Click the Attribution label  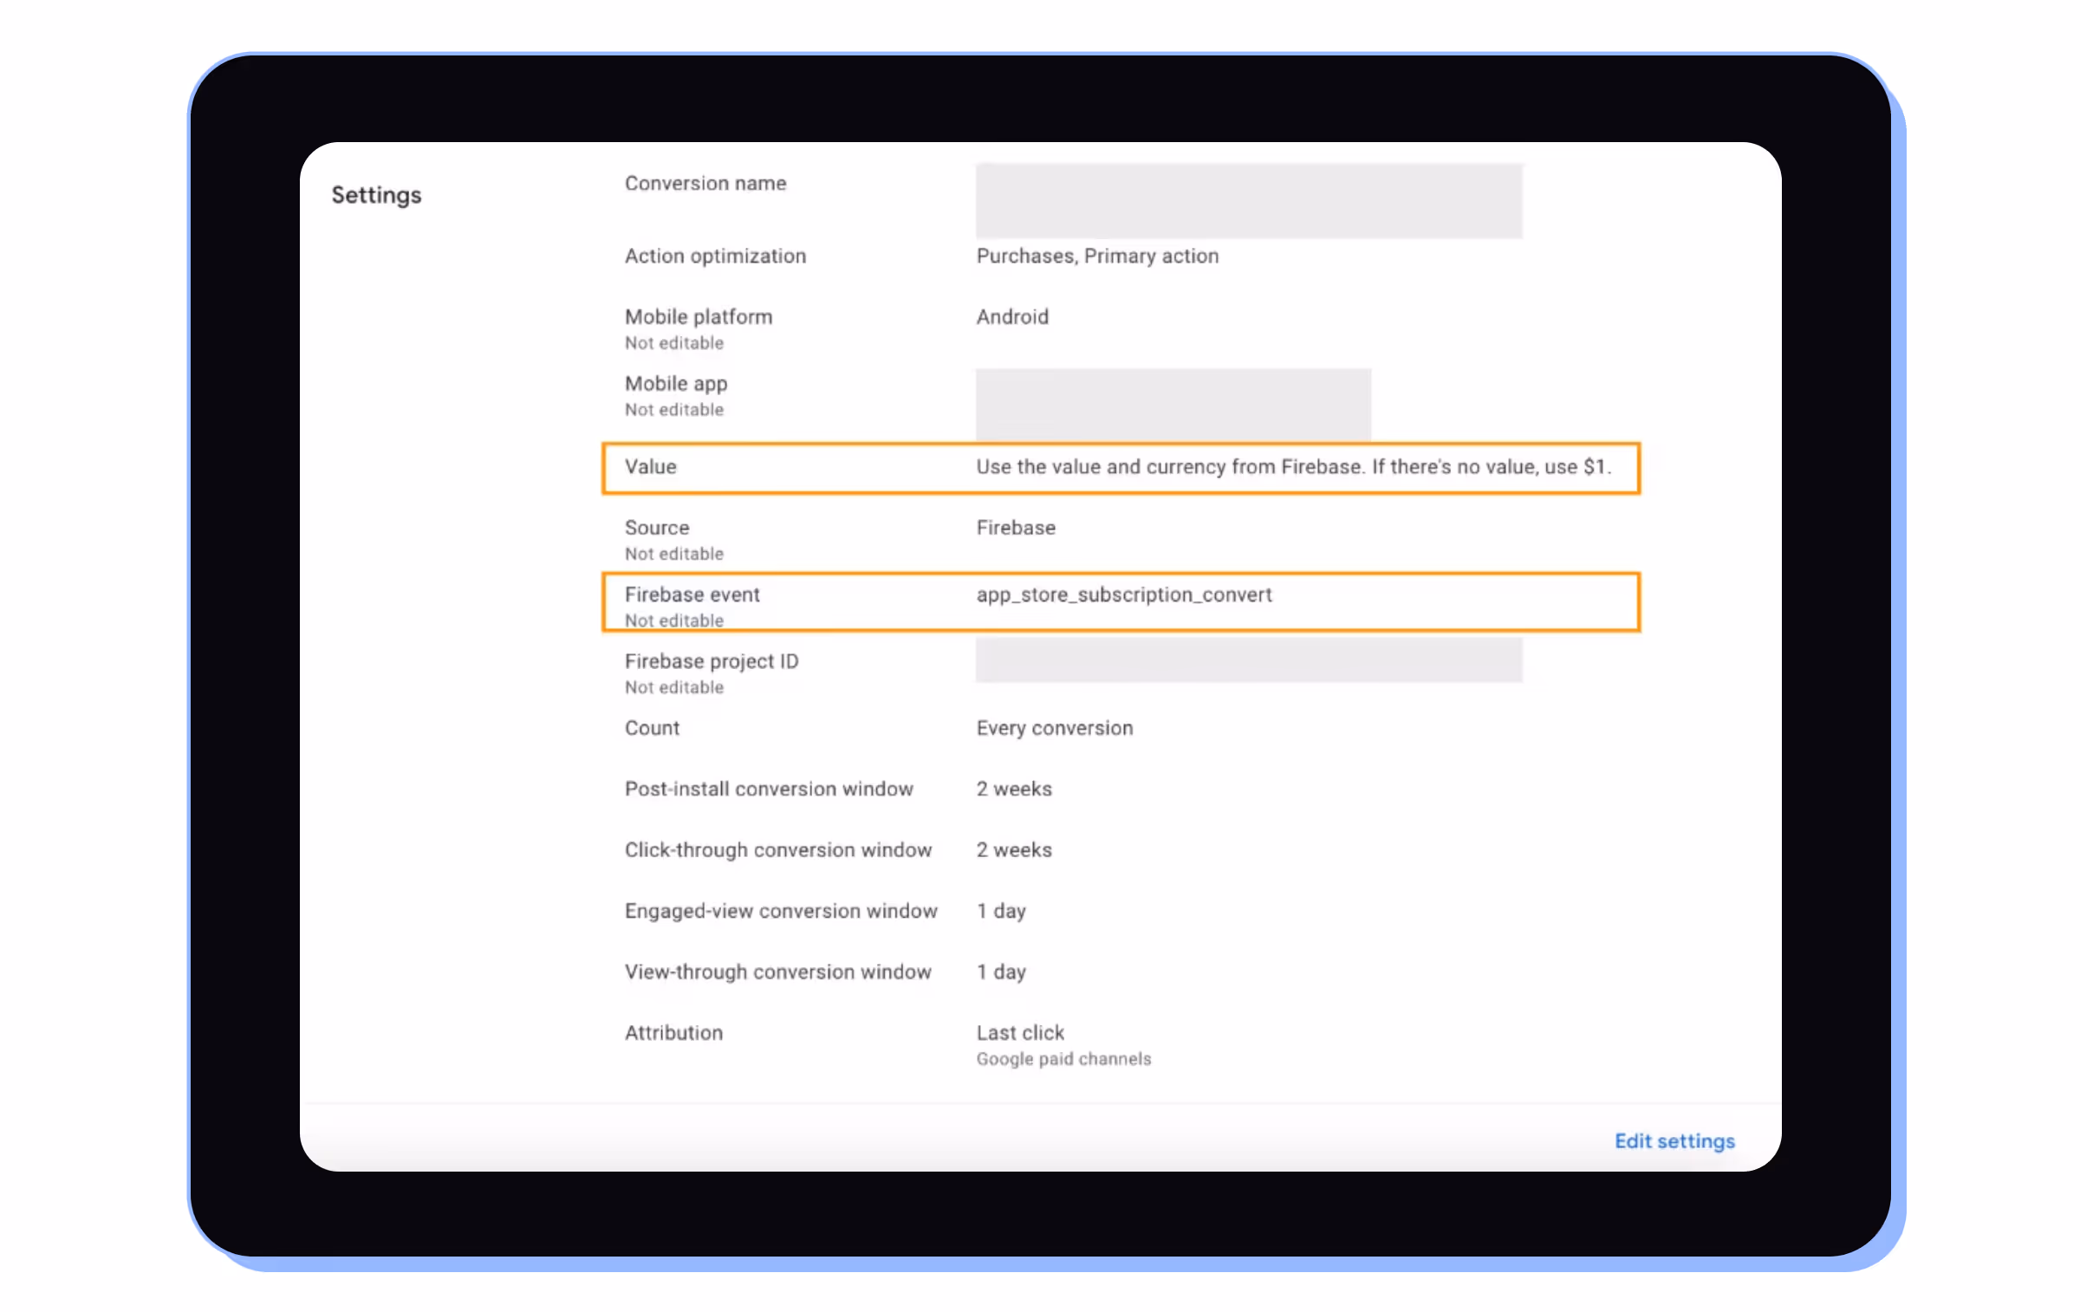pos(673,1032)
